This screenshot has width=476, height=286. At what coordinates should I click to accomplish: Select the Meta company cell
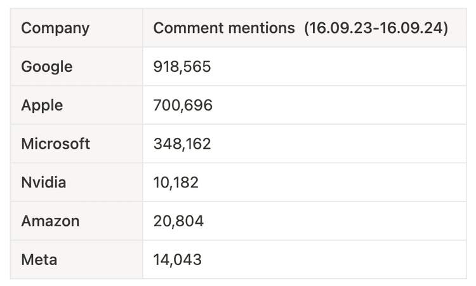[x=39, y=259]
